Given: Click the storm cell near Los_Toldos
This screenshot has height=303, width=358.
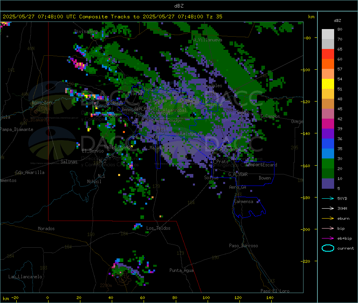Looking at the screenshot, I should [138, 226].
